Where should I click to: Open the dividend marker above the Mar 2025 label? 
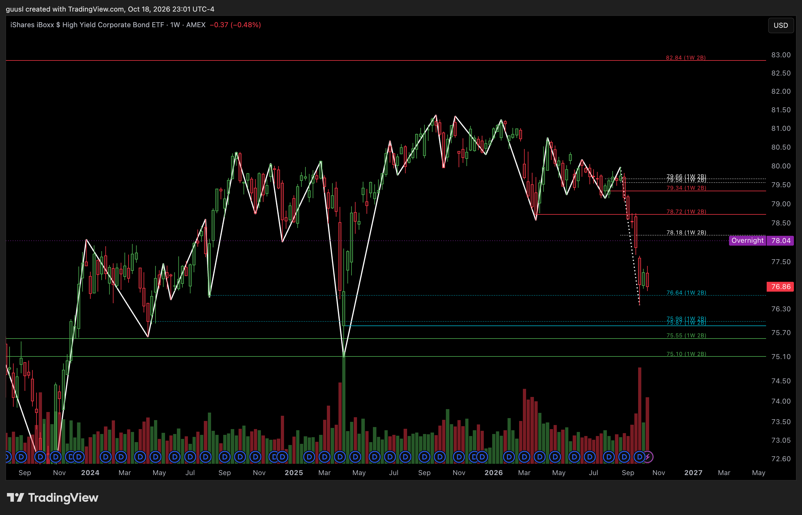click(325, 457)
